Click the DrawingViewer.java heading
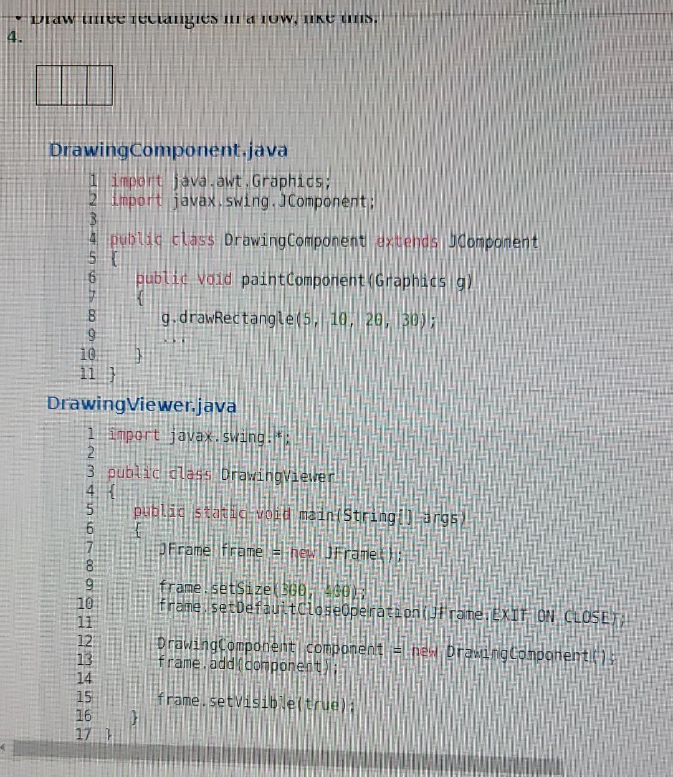673x777 pixels. click(x=140, y=405)
